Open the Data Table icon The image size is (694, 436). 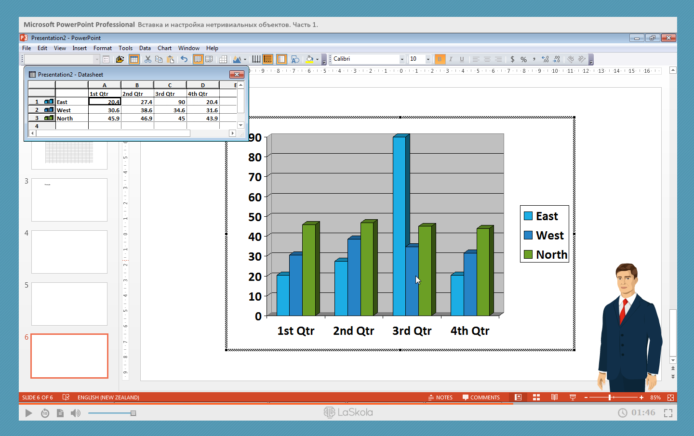click(223, 59)
